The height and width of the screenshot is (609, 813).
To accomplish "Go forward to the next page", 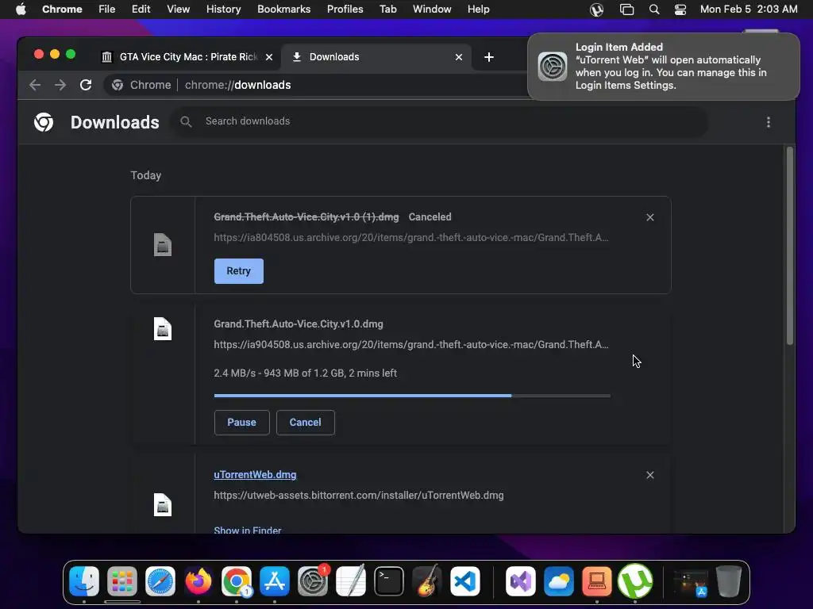I will pyautogui.click(x=60, y=85).
